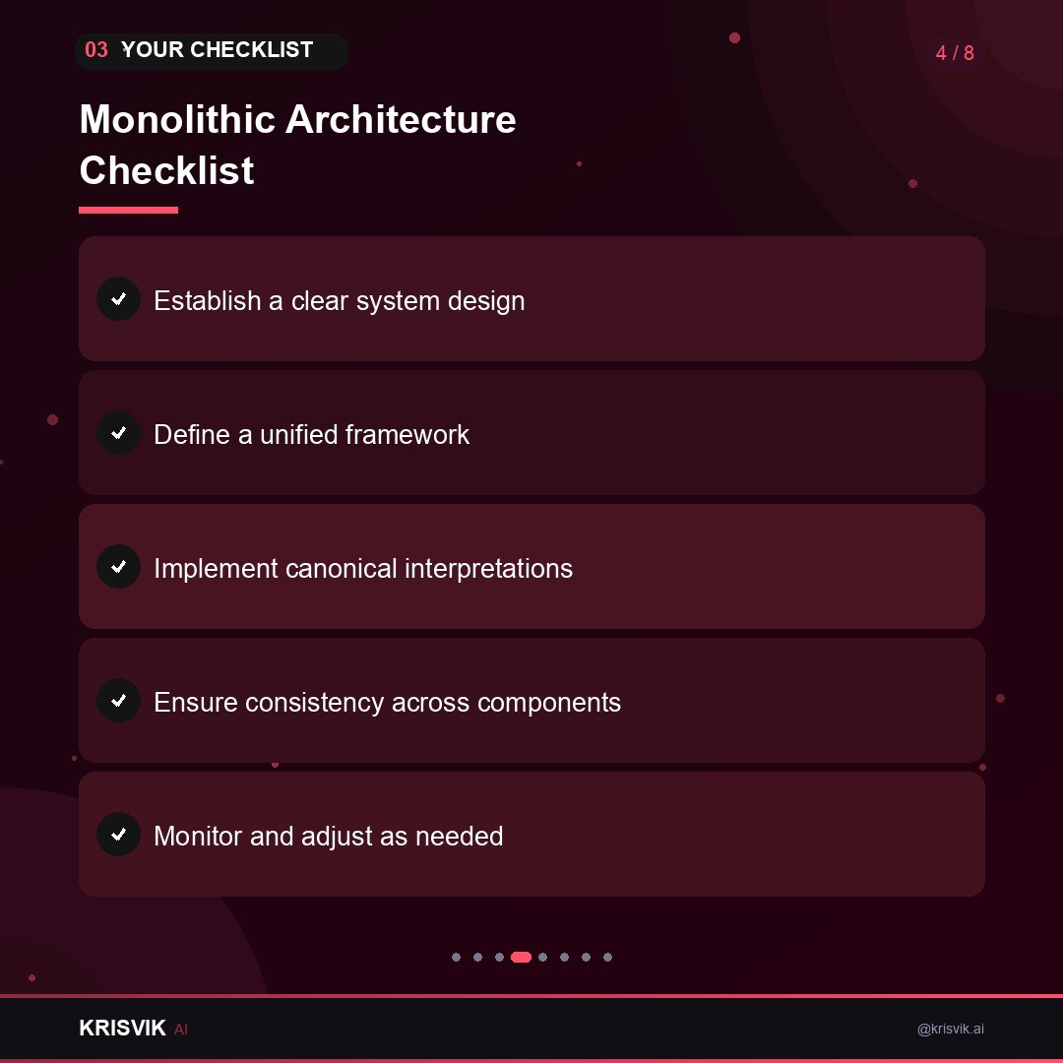Click the Monolithic Architecture Checklist heading
Screen dimensions: 1063x1063
coord(297,145)
